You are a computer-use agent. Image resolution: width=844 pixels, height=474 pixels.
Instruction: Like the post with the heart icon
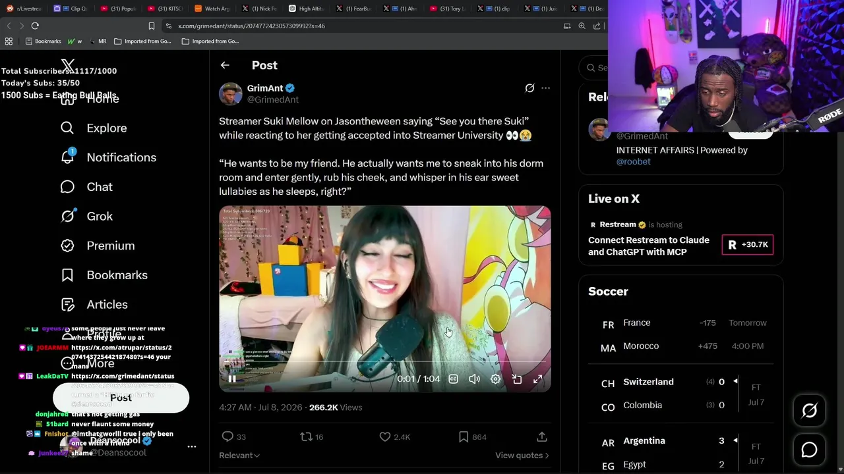point(385,436)
